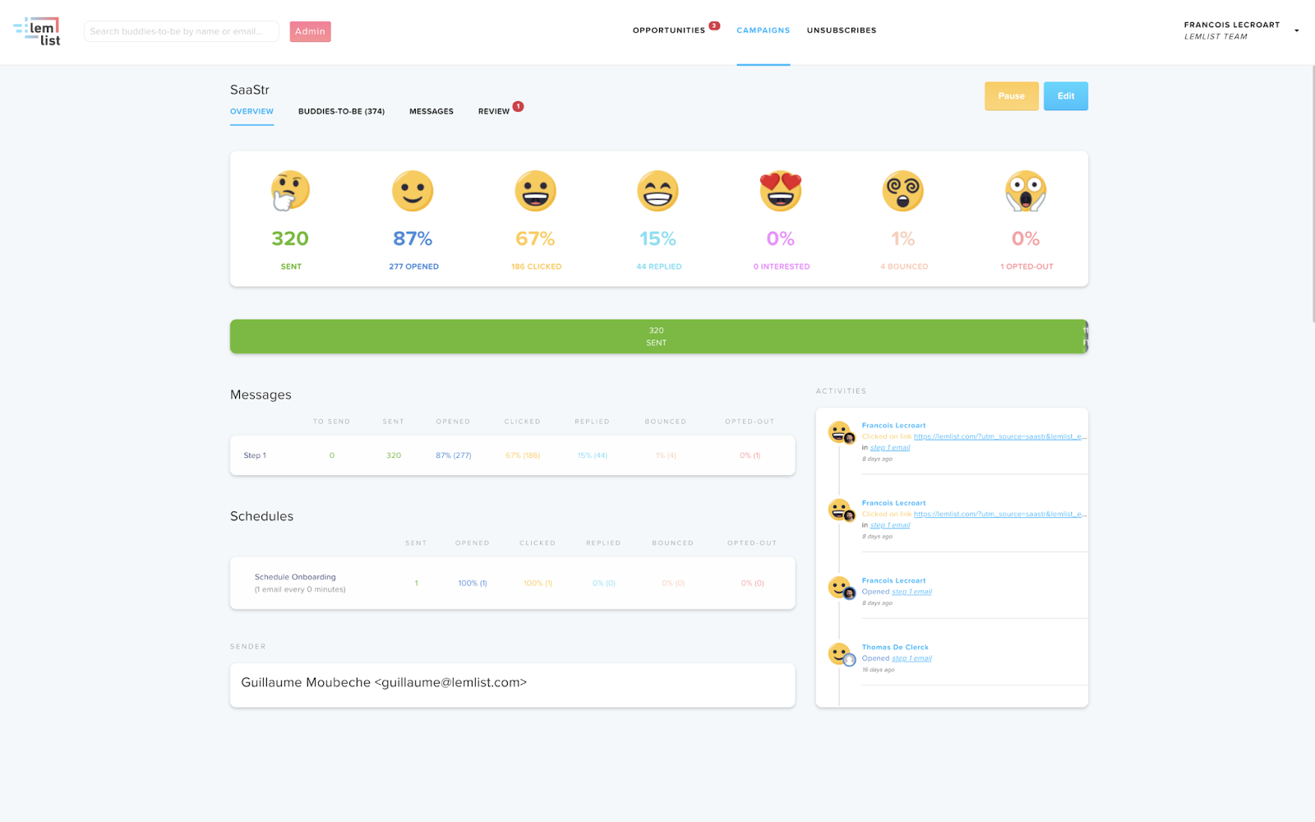Click the Guillaume Moubeche sender box
The width and height of the screenshot is (1315, 822).
click(x=512, y=685)
